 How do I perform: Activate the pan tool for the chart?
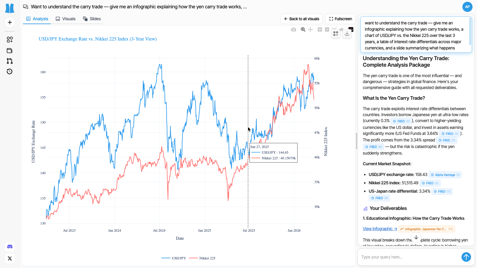pyautogui.click(x=310, y=29)
